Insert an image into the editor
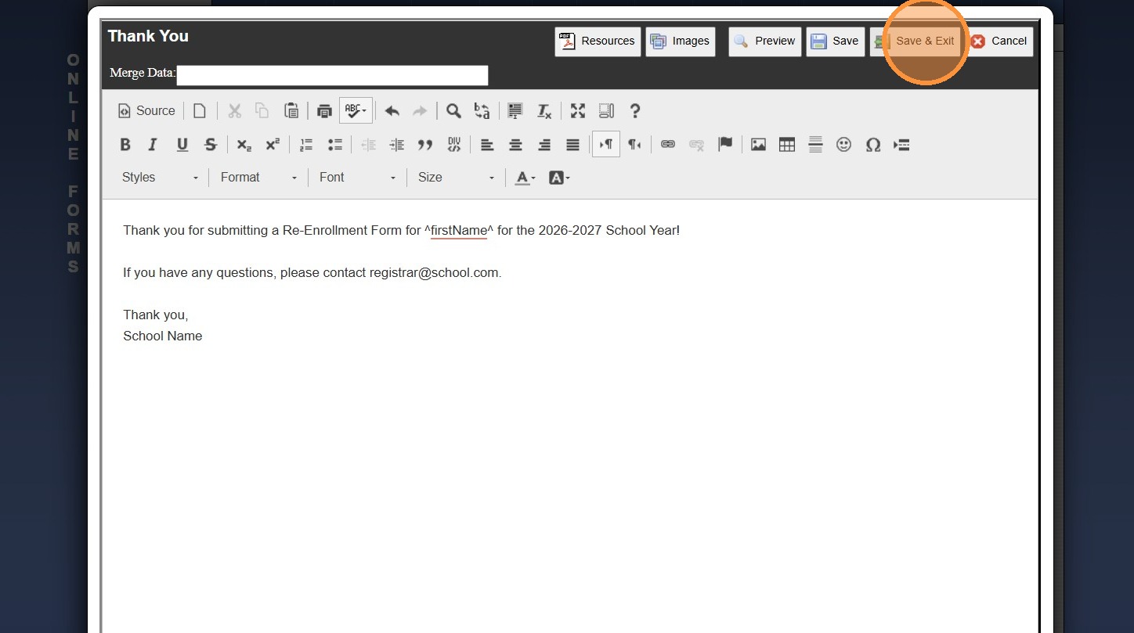Viewport: 1134px width, 633px height. pyautogui.click(x=758, y=145)
